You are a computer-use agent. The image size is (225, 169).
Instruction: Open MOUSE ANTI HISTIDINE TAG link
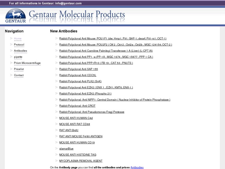(x=78, y=155)
